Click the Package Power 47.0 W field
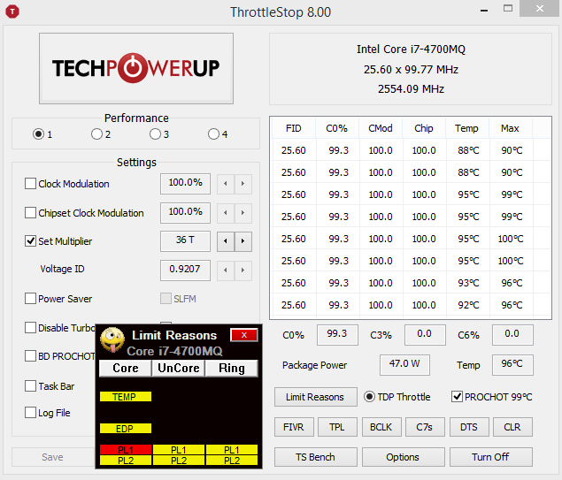562x480 pixels. point(404,365)
